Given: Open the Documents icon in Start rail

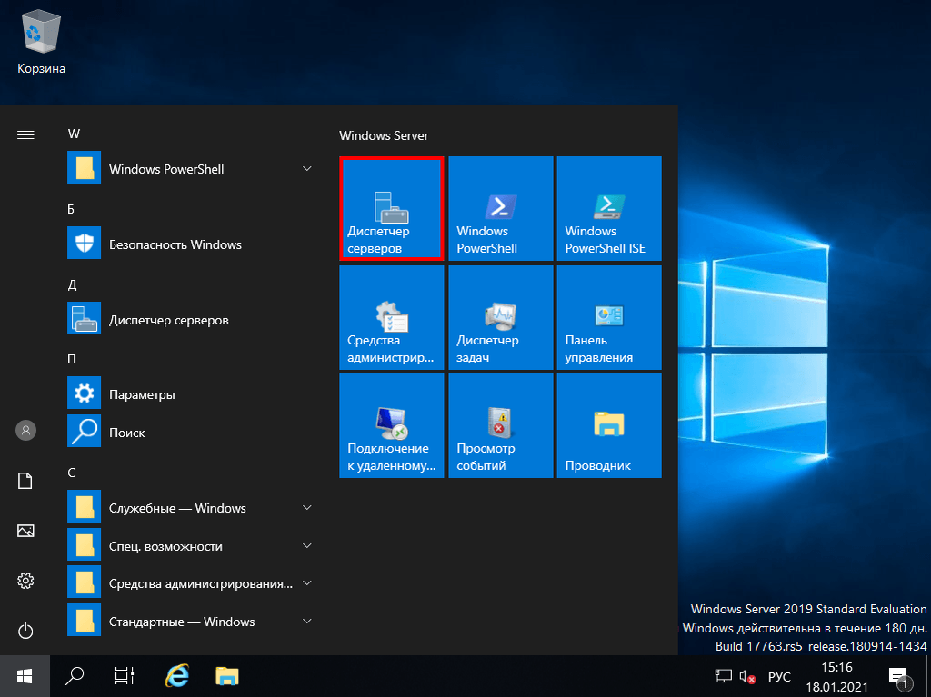Looking at the screenshot, I should point(25,481).
